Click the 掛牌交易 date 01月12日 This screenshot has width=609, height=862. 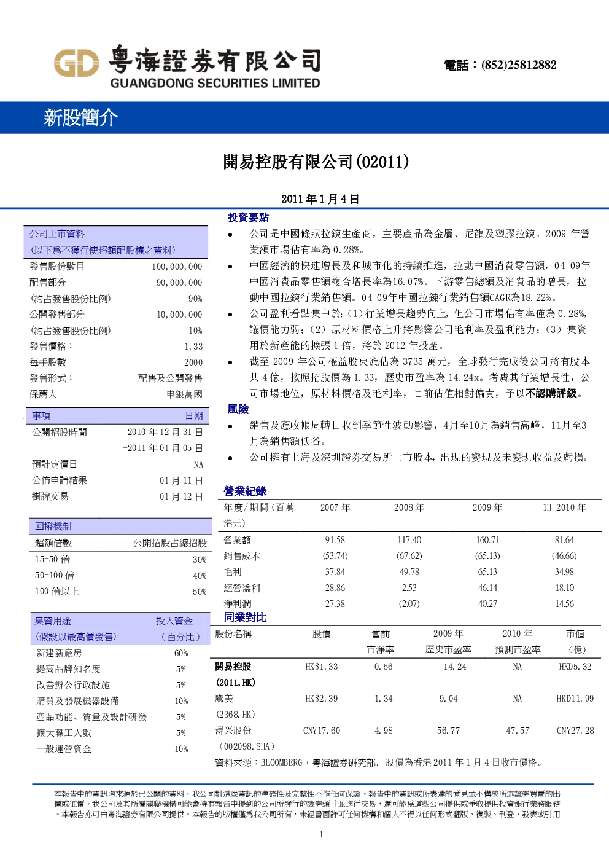tap(181, 496)
